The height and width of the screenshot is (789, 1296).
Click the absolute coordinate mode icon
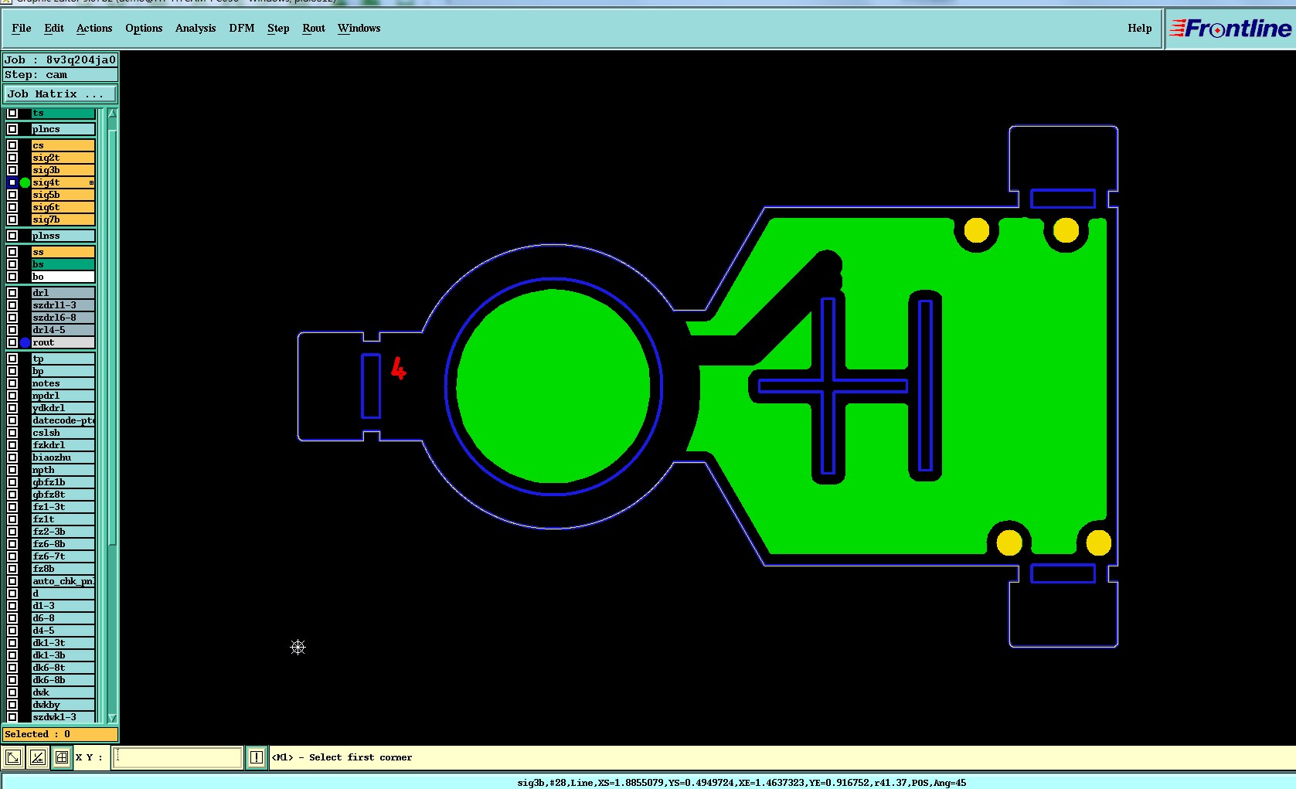pos(13,757)
